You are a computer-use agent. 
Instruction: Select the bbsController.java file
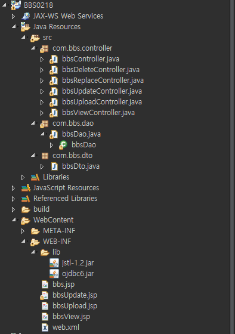(x=91, y=59)
